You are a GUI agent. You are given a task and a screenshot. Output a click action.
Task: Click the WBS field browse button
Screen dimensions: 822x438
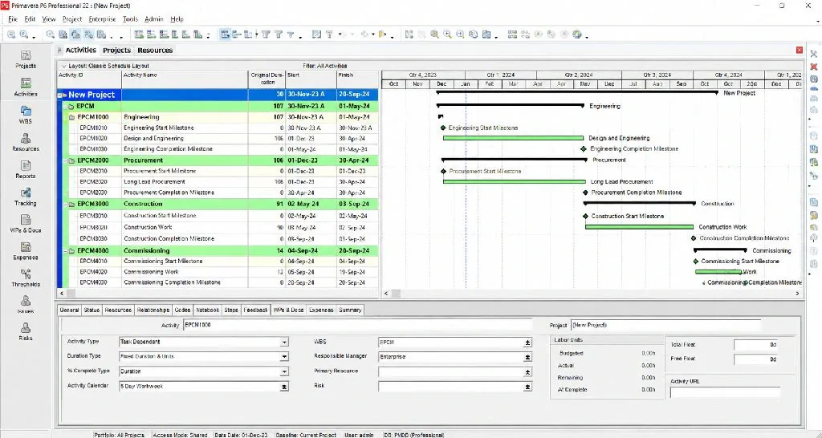[x=527, y=343]
